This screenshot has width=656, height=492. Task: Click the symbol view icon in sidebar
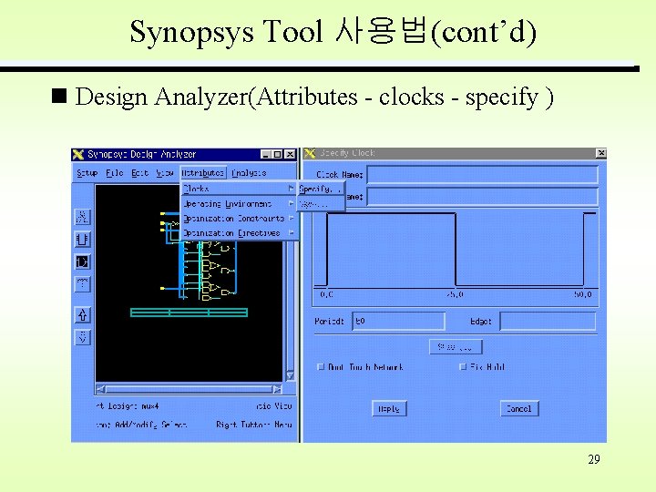point(82,240)
